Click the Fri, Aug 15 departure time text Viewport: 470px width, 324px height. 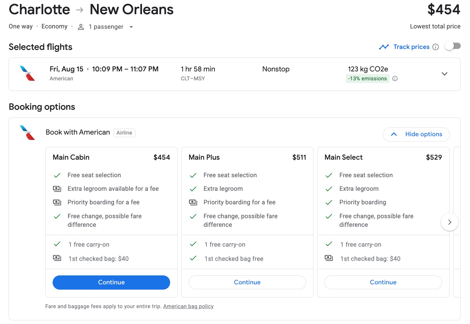[104, 69]
